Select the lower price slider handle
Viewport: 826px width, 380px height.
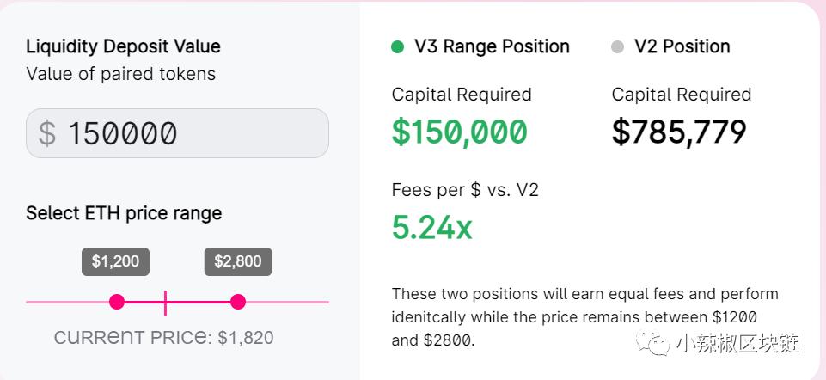pyautogui.click(x=116, y=302)
